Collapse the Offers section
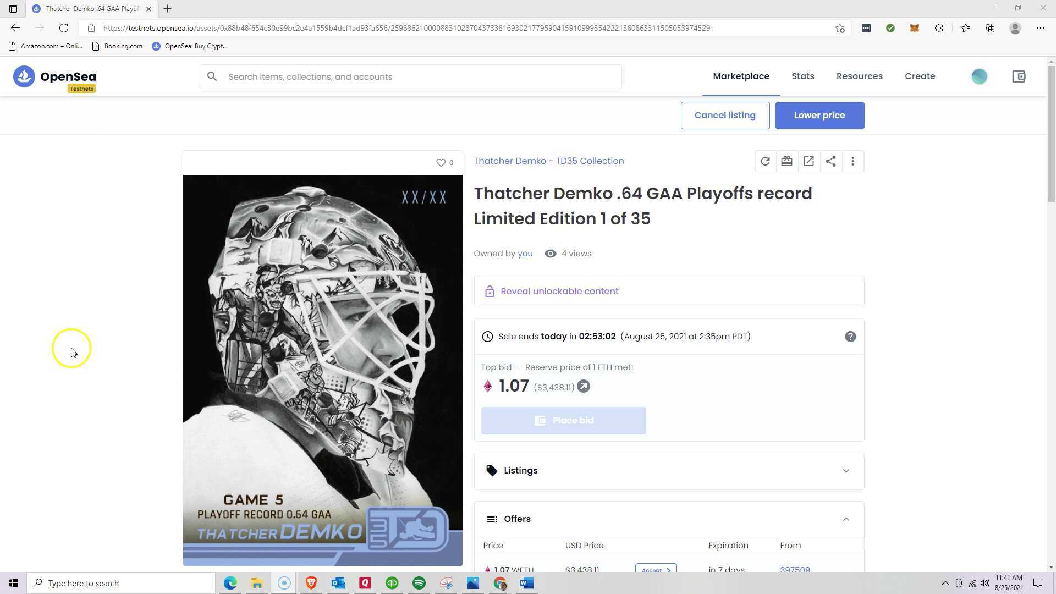The height and width of the screenshot is (594, 1056). 669,519
